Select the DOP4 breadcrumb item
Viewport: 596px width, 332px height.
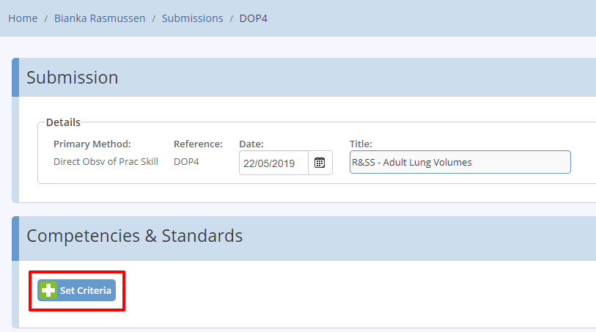point(253,18)
